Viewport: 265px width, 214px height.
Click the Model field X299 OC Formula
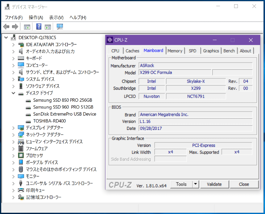[175, 72]
